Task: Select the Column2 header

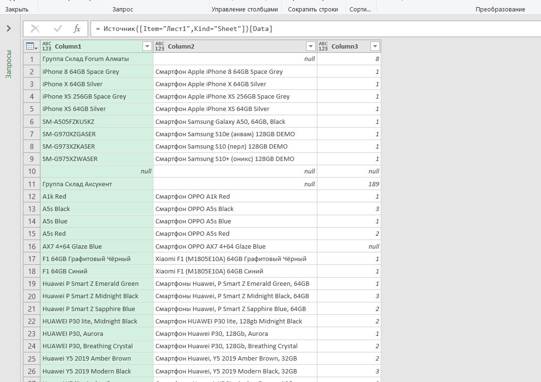Action: click(235, 46)
